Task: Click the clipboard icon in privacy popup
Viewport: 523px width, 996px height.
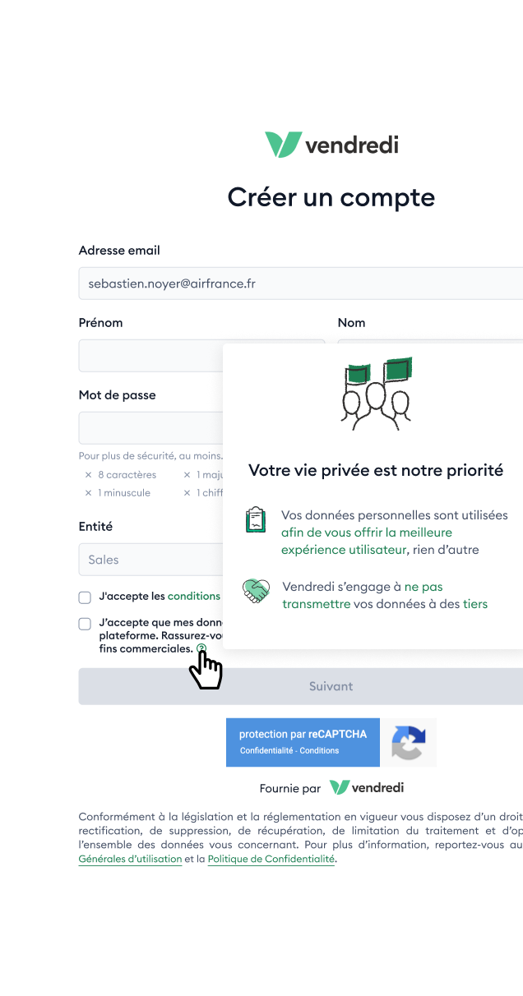Action: [256, 520]
